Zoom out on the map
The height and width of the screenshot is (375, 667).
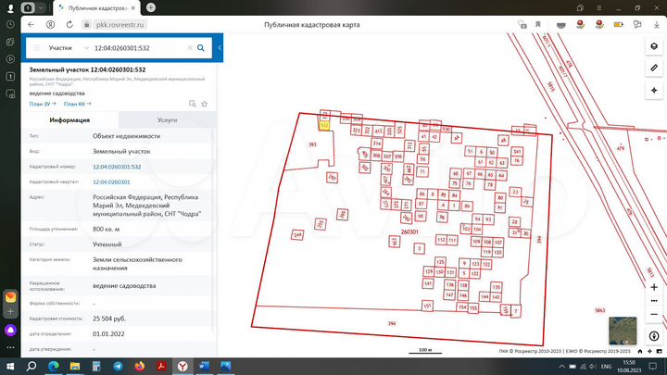click(x=654, y=314)
